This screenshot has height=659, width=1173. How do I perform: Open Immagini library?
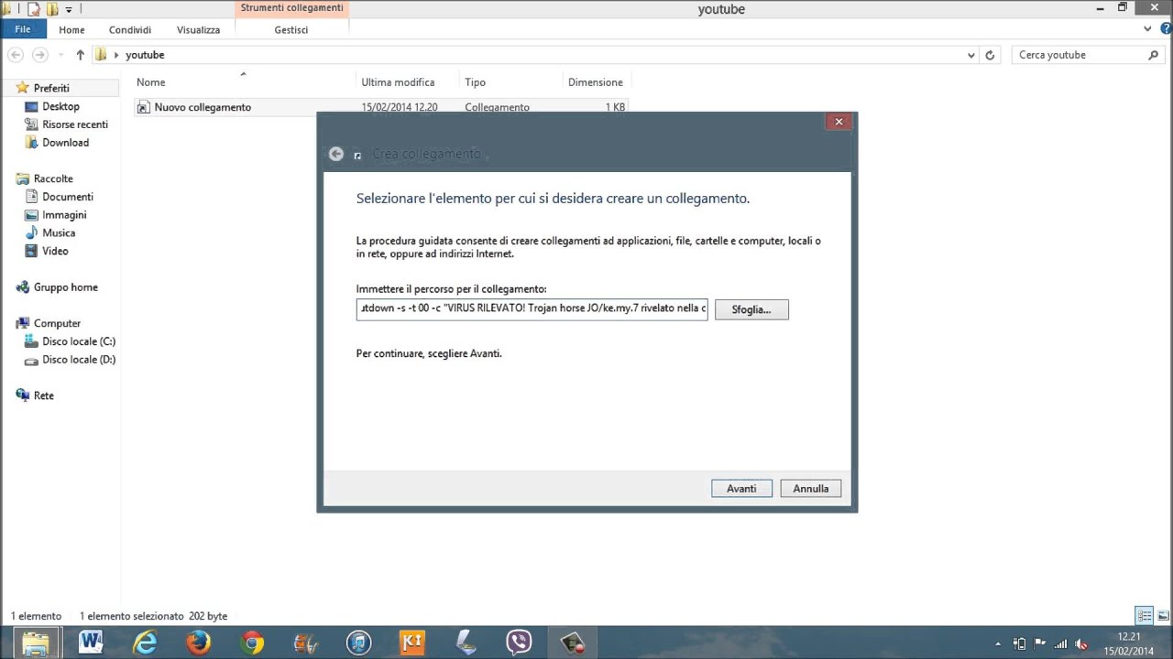pyautogui.click(x=64, y=215)
